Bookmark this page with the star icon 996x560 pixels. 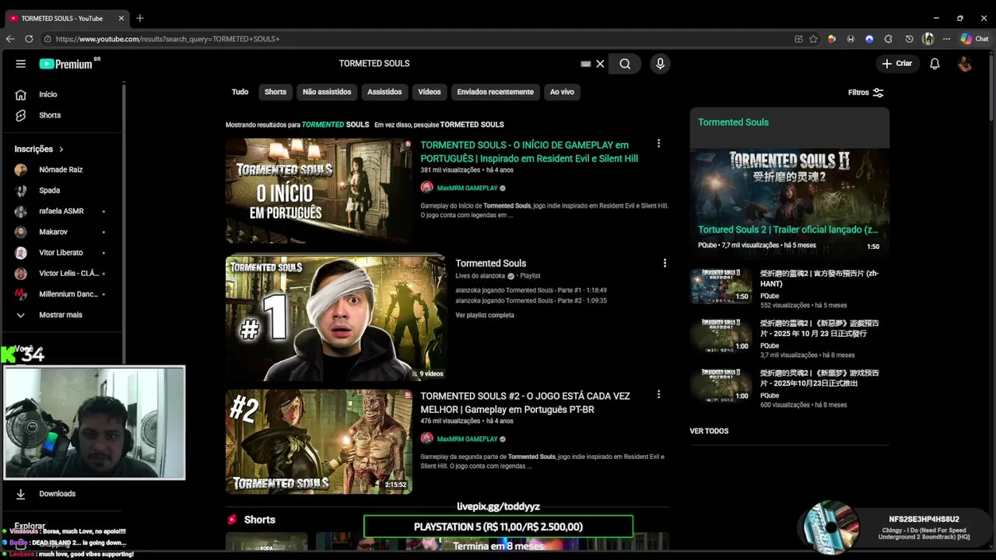pyautogui.click(x=813, y=39)
